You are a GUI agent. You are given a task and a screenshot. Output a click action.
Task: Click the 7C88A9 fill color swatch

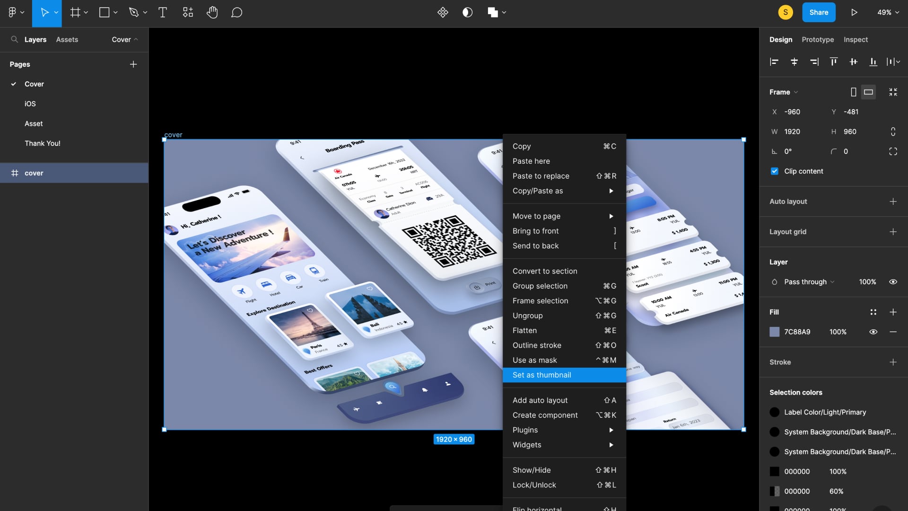(775, 332)
